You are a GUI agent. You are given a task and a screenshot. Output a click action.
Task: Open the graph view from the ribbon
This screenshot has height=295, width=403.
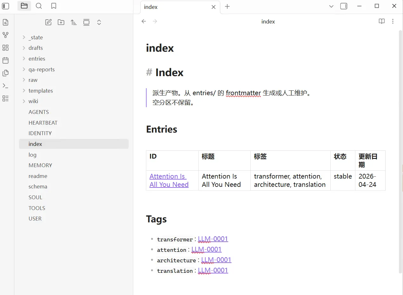[x=5, y=35]
